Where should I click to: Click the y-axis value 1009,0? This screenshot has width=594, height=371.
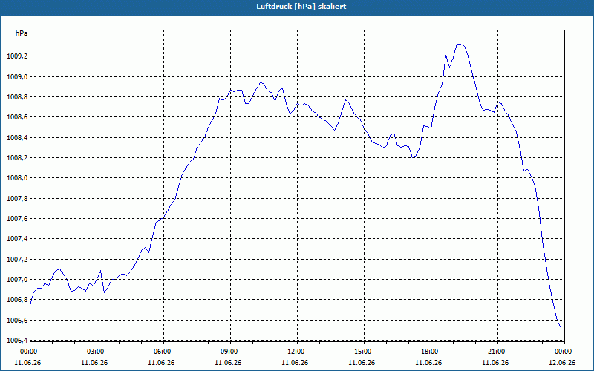(x=17, y=77)
